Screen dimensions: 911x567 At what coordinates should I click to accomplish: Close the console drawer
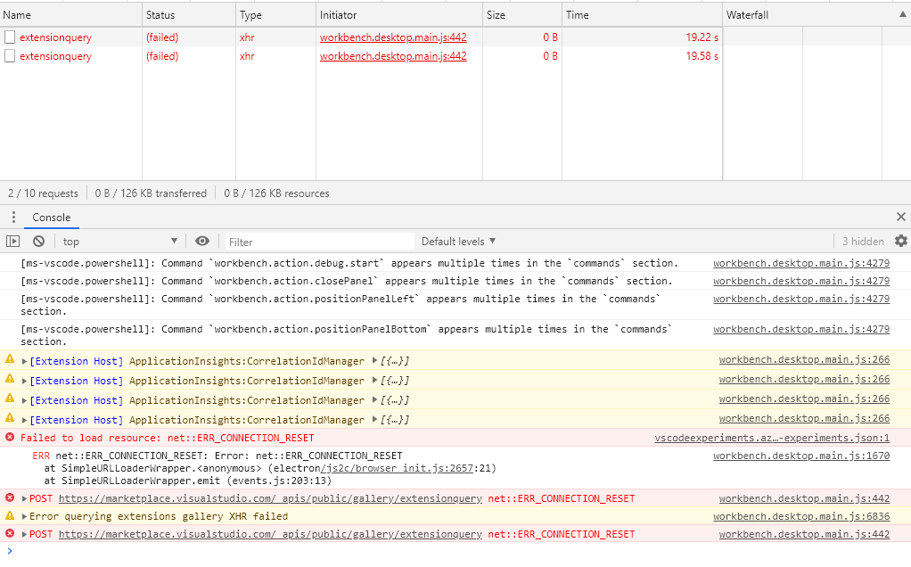click(x=900, y=217)
